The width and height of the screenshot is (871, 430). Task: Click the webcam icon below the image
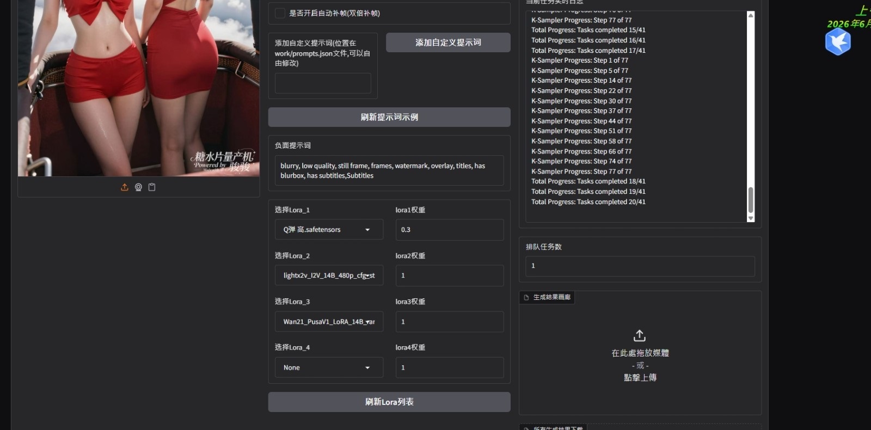tap(138, 187)
